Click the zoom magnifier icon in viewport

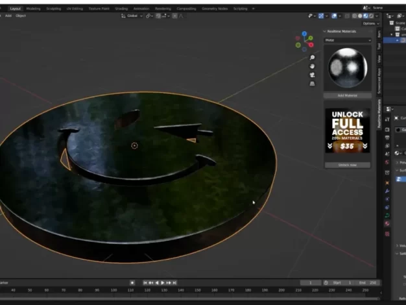313,58
